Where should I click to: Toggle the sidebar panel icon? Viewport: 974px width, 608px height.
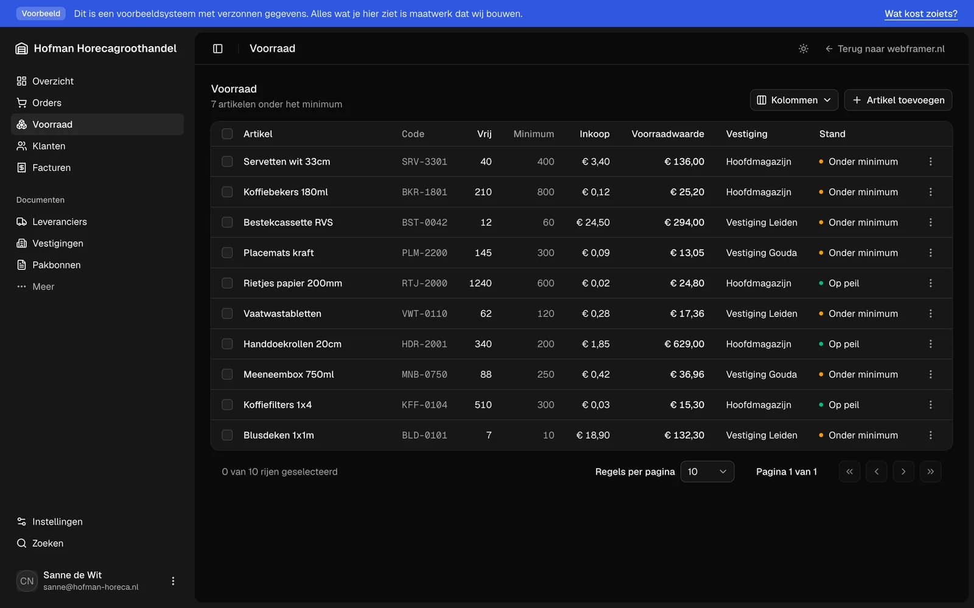[218, 49]
